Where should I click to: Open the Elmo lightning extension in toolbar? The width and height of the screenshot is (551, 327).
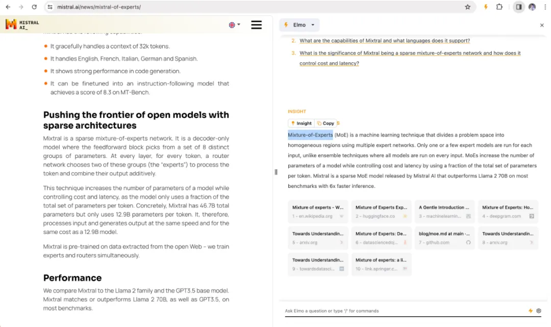[x=486, y=7]
